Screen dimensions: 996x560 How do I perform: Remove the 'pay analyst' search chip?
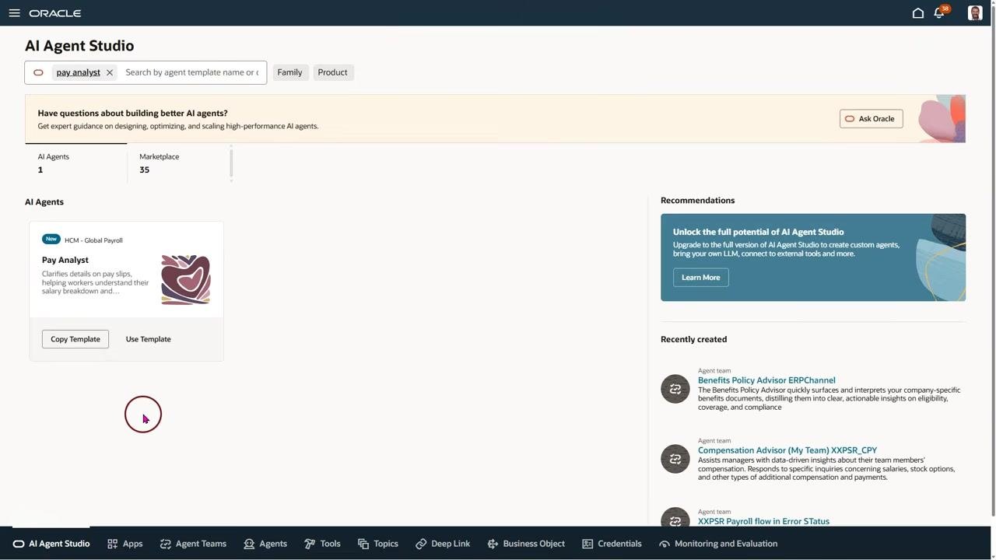[110, 72]
